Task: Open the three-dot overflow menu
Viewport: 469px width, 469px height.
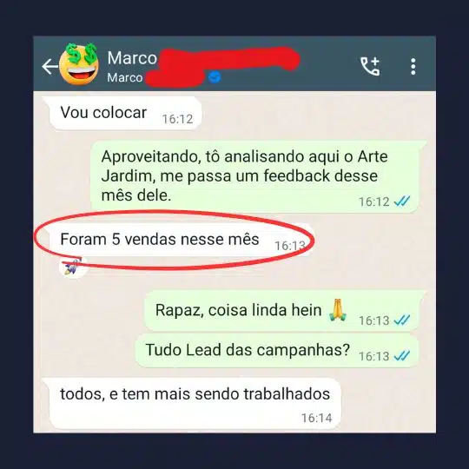Action: pyautogui.click(x=413, y=66)
